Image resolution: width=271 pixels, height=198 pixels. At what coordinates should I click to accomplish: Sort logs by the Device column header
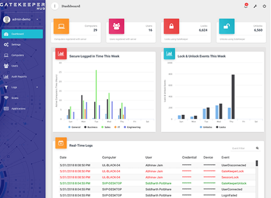coord(208,157)
